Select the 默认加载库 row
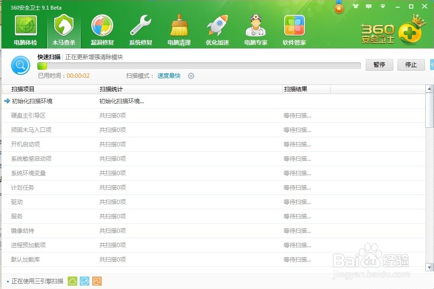The width and height of the screenshot is (434, 289). click(x=214, y=259)
